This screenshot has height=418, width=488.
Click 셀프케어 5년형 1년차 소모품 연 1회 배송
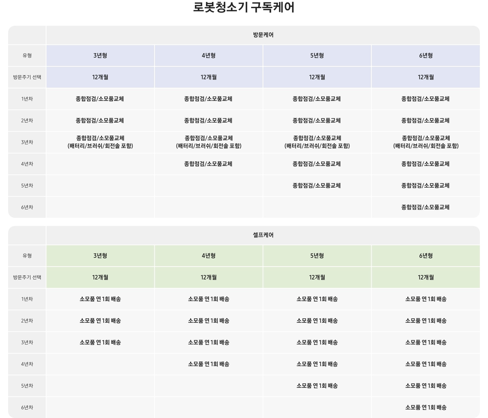pos(317,299)
